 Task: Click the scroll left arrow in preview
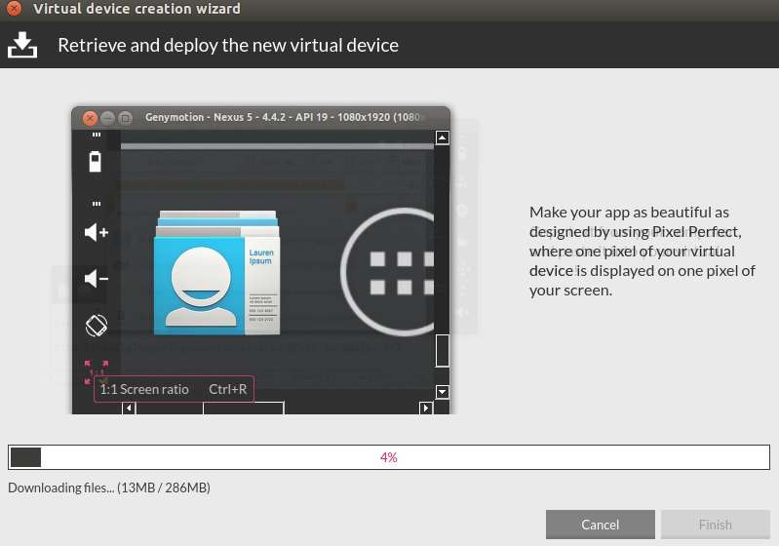point(129,408)
